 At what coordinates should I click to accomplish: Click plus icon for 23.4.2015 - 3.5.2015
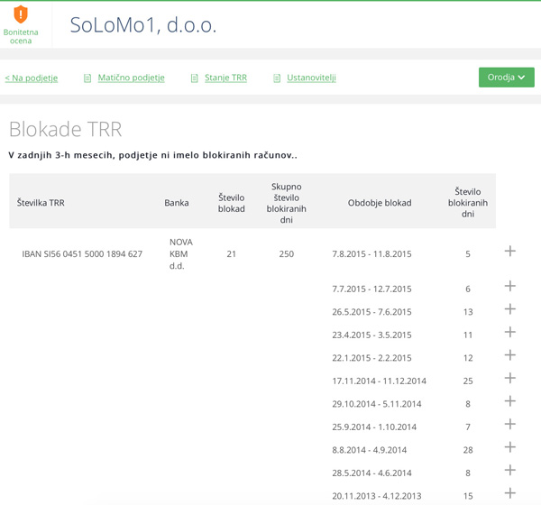coord(509,332)
